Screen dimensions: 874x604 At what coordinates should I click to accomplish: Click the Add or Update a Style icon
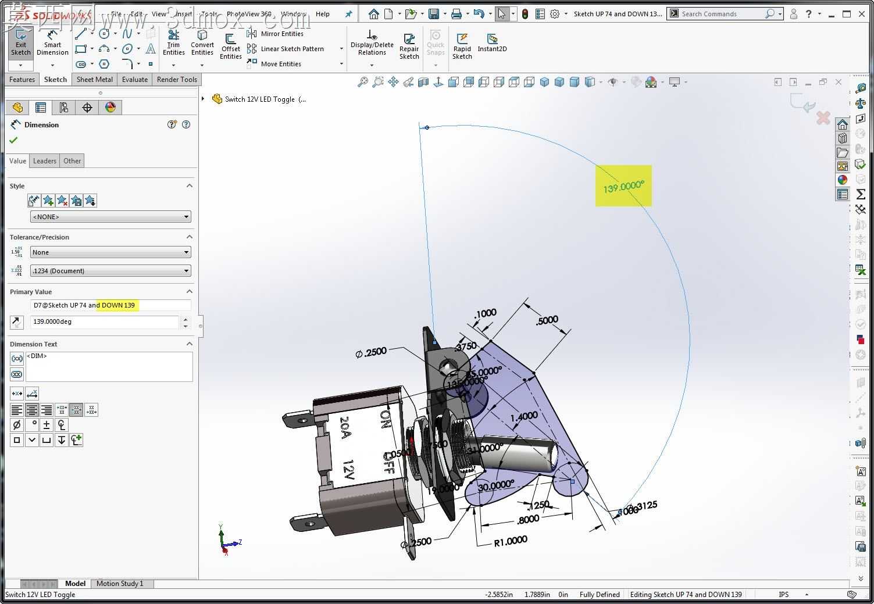(x=48, y=201)
